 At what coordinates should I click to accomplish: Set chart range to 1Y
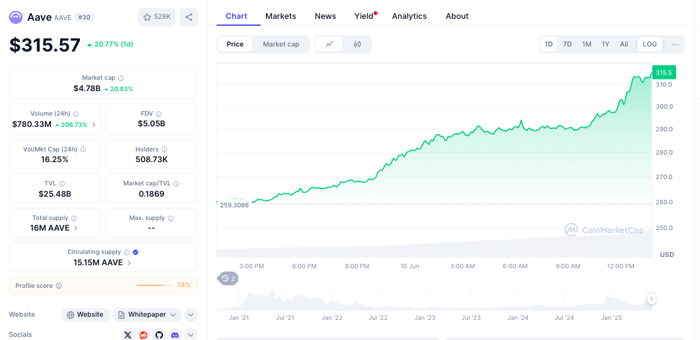[606, 44]
